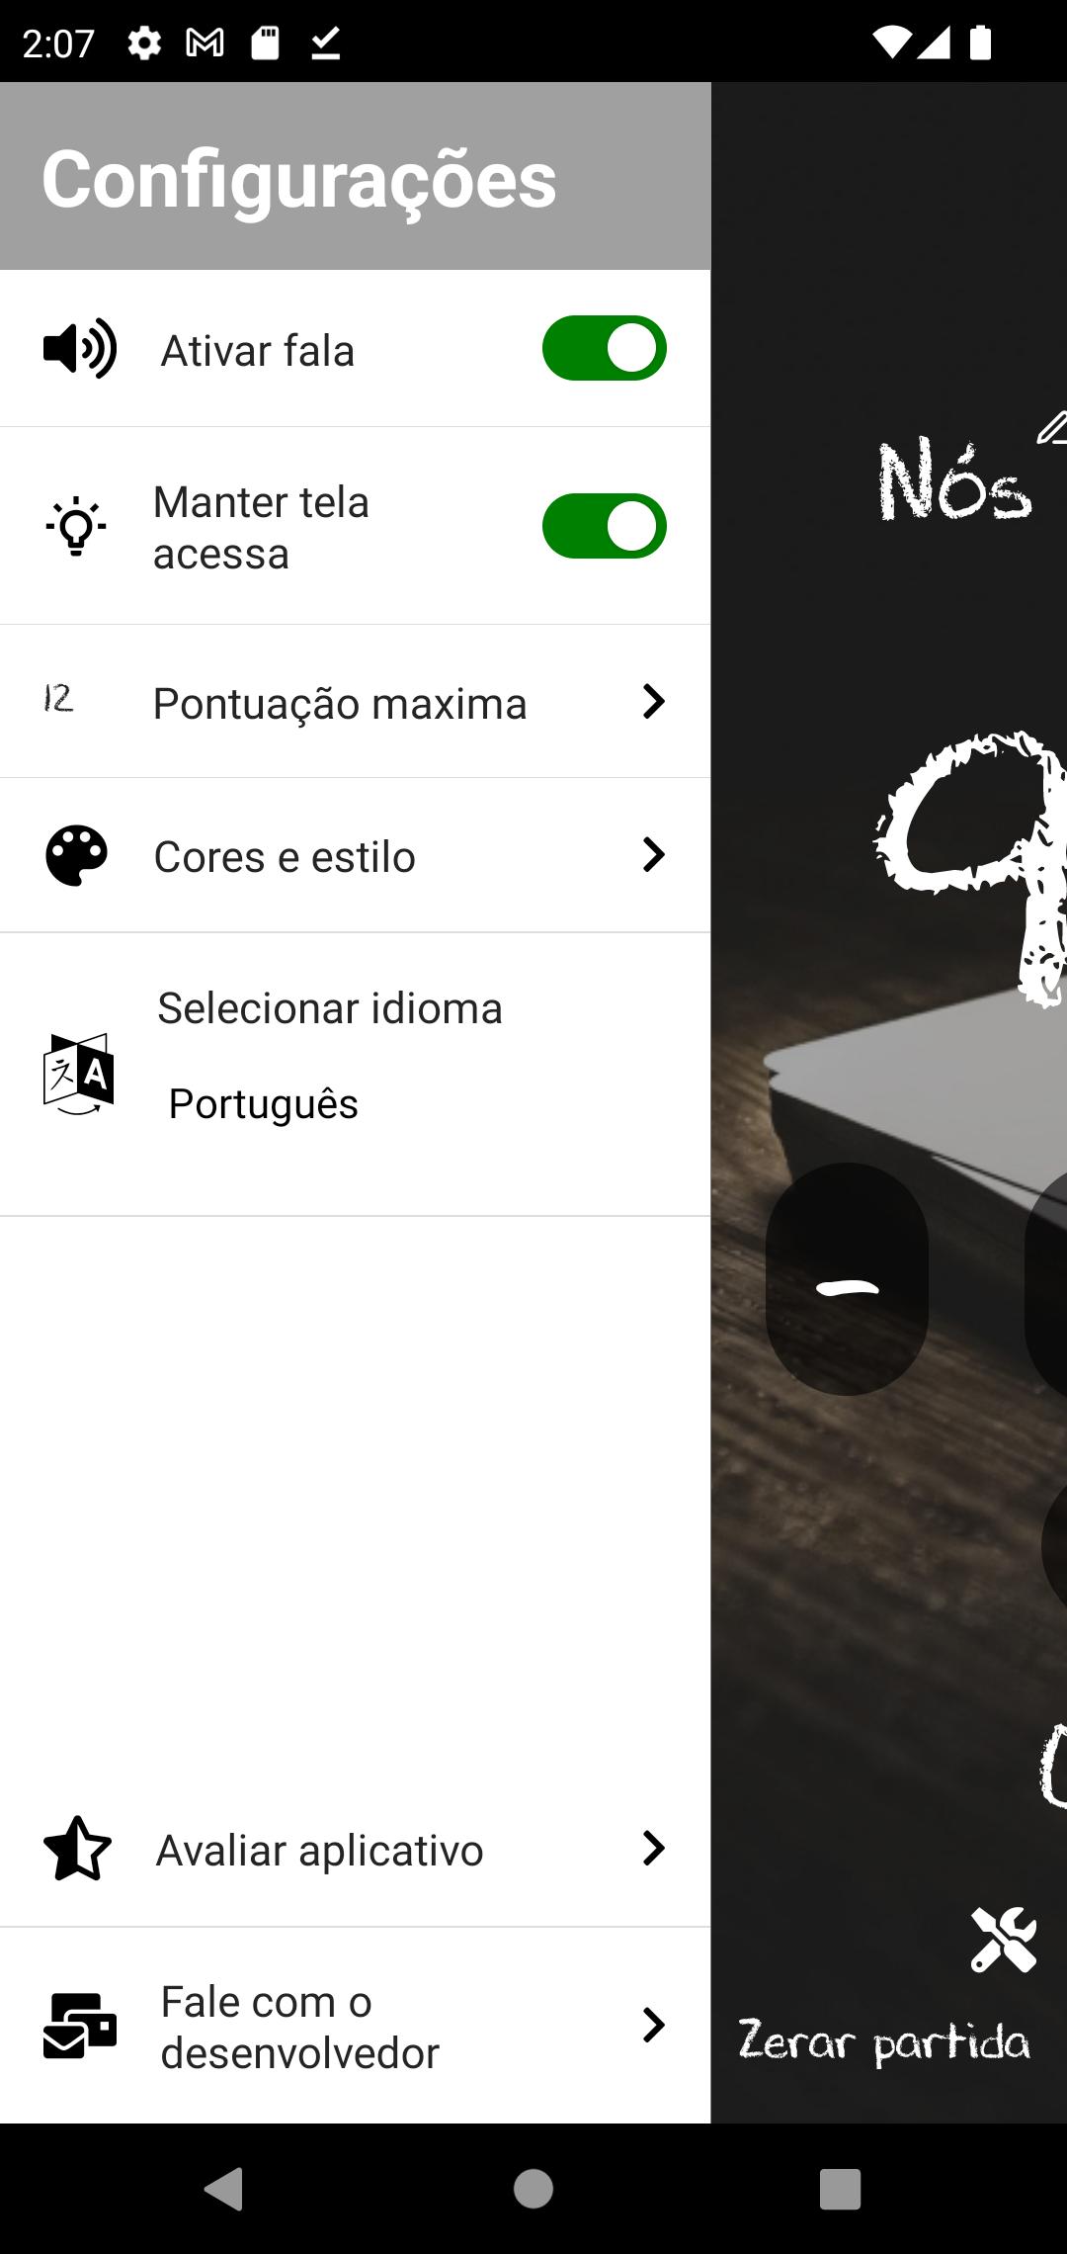Image resolution: width=1067 pixels, height=2254 pixels.
Task: Open Pontuação maxima chevron
Action: coord(653,701)
